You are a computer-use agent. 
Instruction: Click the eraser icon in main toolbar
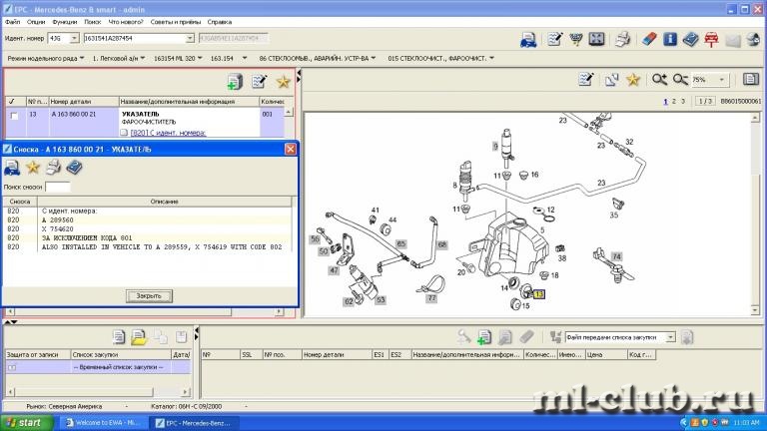click(648, 39)
